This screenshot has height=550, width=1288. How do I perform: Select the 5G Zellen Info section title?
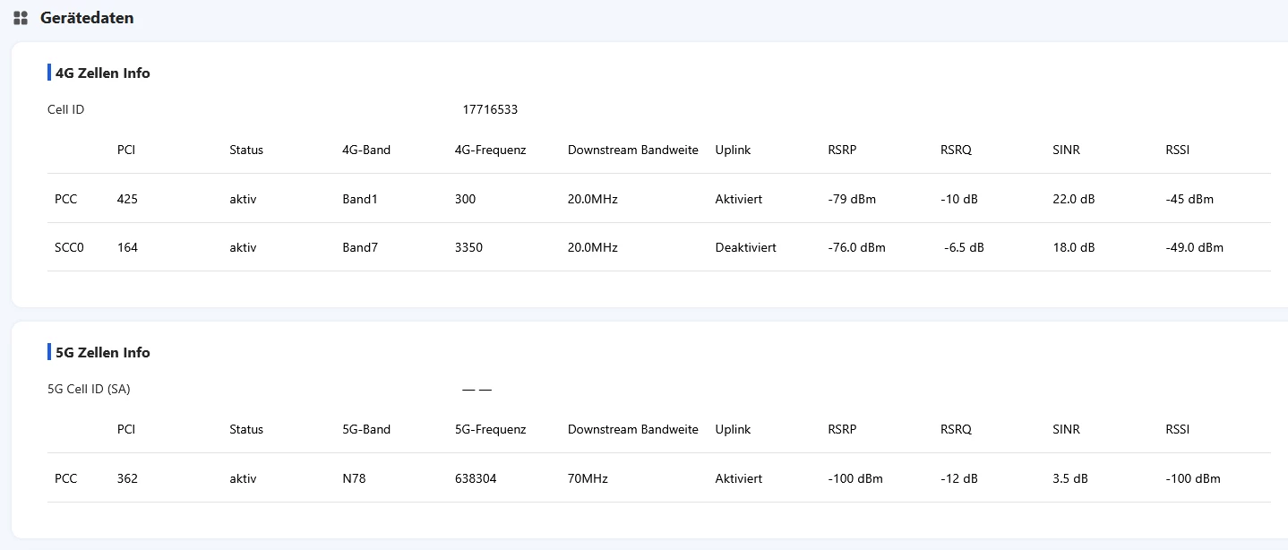[x=102, y=353]
